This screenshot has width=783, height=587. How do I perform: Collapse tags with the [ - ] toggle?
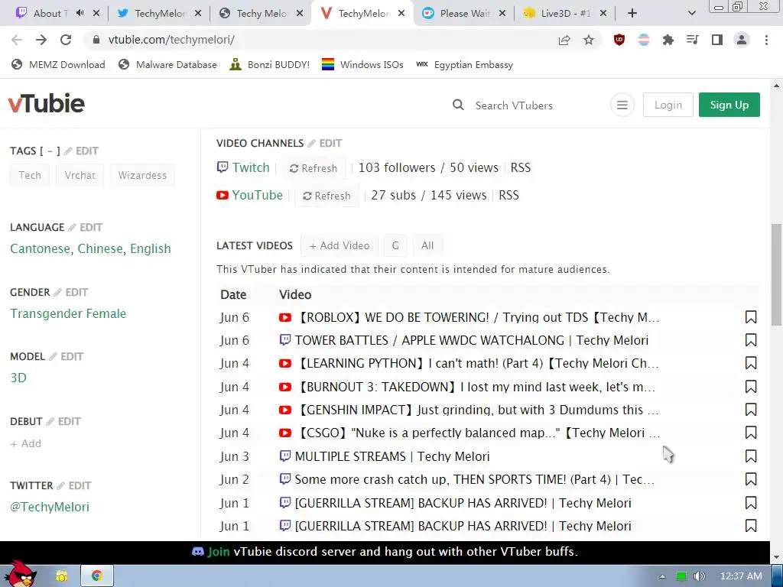pos(50,151)
